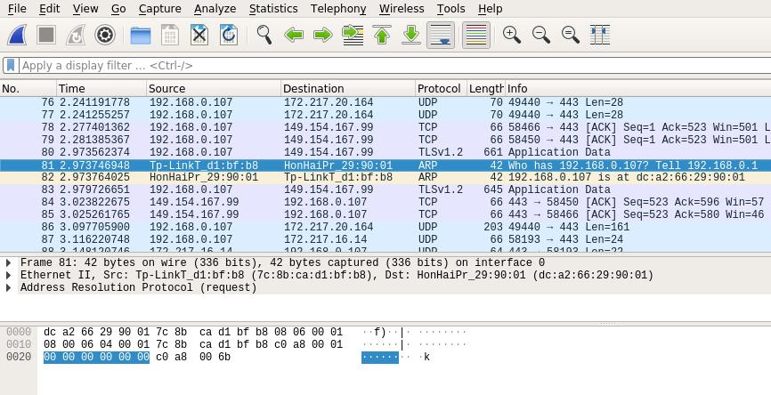This screenshot has width=771, height=395.
Task: Open the Analyze menu
Action: tap(215, 9)
